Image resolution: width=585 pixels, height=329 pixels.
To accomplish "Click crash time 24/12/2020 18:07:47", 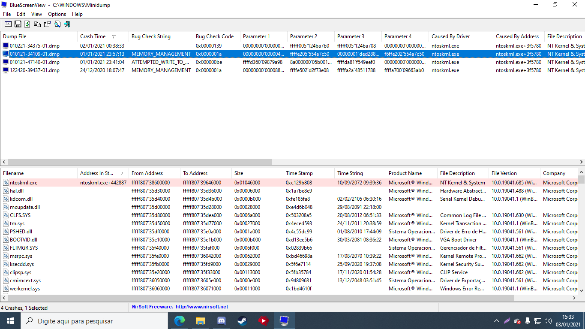I will pyautogui.click(x=102, y=70).
